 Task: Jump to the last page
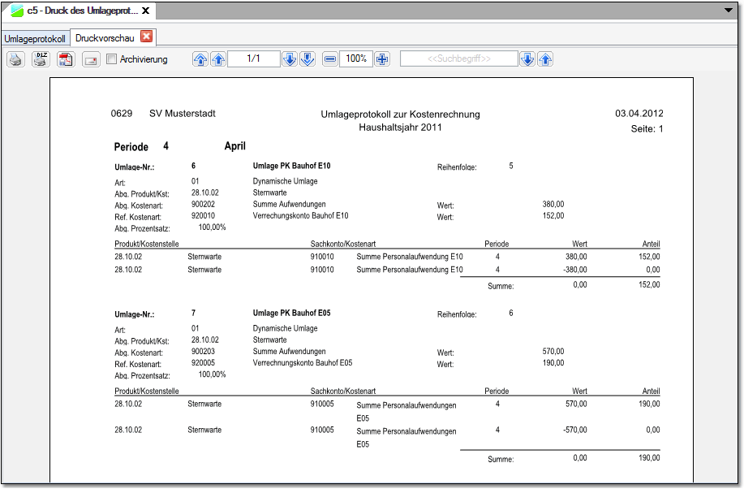(307, 59)
